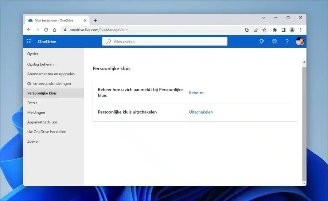This screenshot has height=201, width=328.
Task: Click the Beheren link
Action: [x=197, y=92]
